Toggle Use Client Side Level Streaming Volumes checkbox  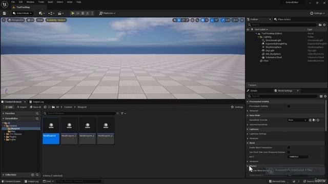(x=289, y=152)
